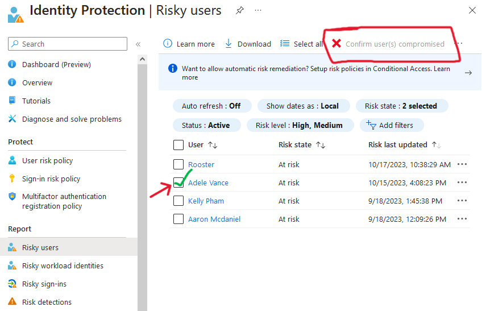Click Select all in toolbar

point(302,44)
